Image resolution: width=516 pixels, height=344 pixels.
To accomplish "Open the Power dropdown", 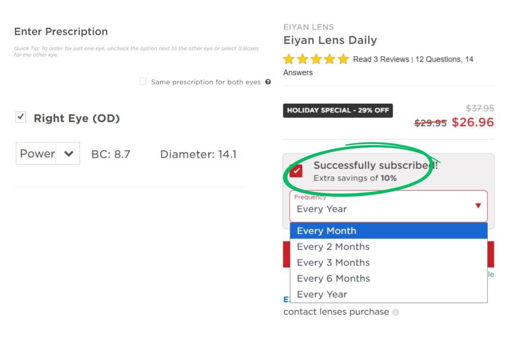I will point(48,154).
